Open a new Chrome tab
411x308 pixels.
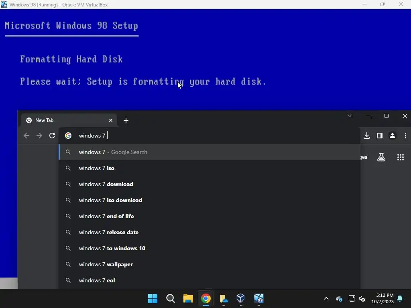pyautogui.click(x=126, y=120)
